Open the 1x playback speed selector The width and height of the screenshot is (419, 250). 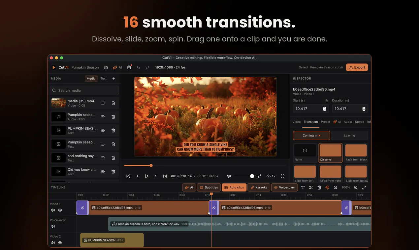(x=271, y=176)
